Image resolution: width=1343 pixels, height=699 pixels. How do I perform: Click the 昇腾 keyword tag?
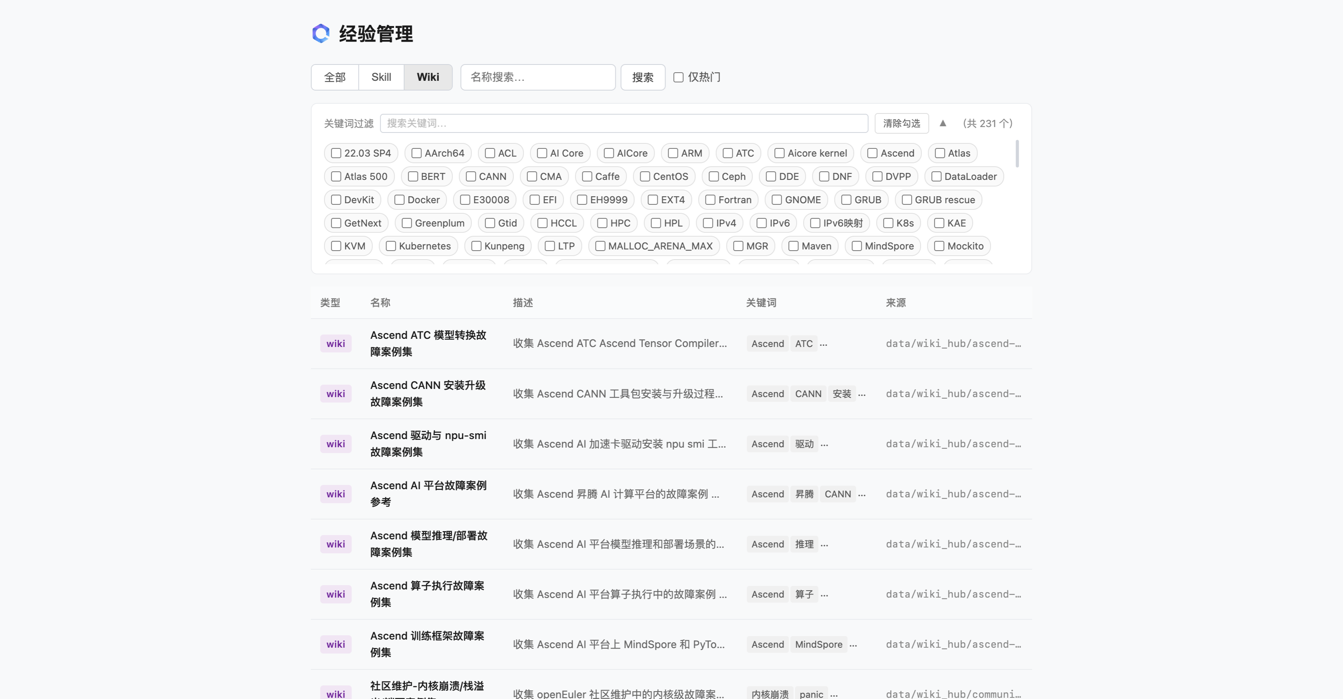[x=804, y=493]
